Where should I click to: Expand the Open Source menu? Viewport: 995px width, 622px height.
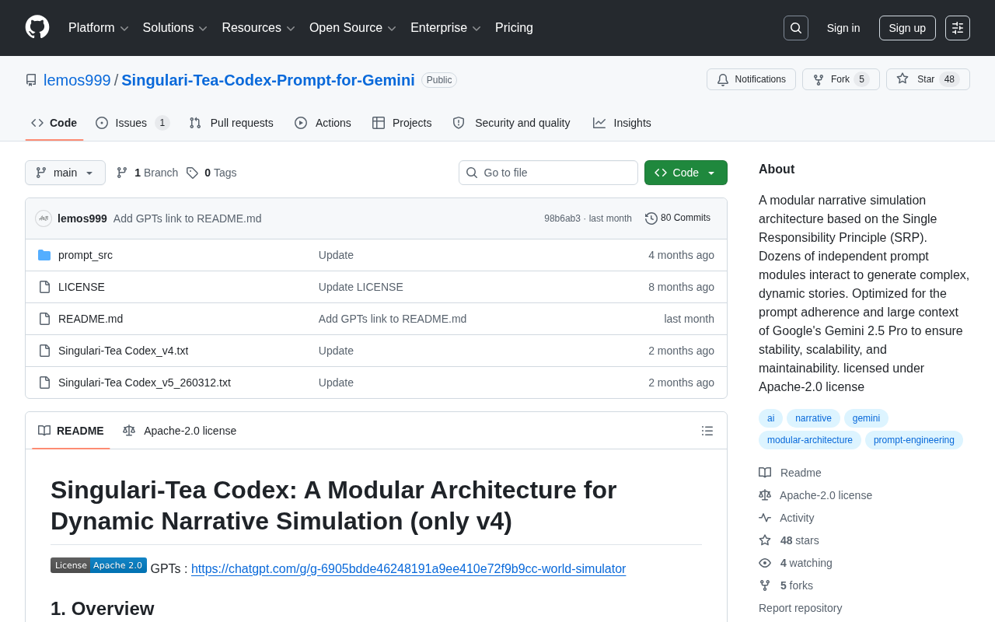353,28
